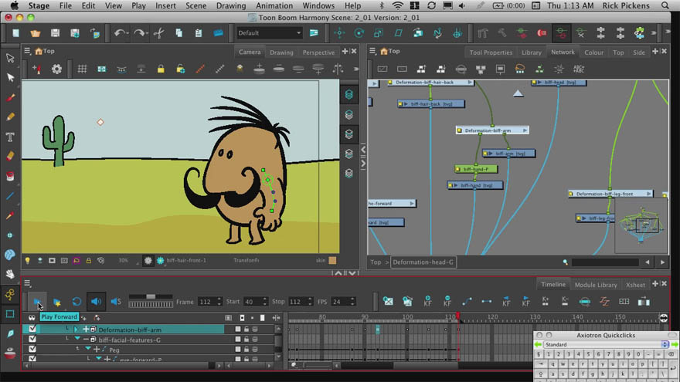
Task: Open the Animation menu
Action: (274, 5)
